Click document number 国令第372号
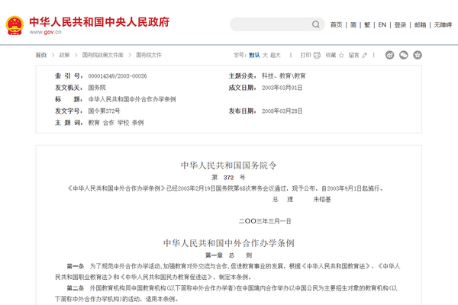Image resolution: width=458 pixels, height=305 pixels. (105, 111)
